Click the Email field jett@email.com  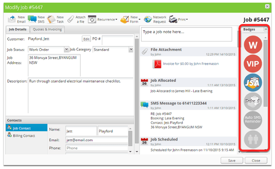pyautogui.click(x=97, y=140)
